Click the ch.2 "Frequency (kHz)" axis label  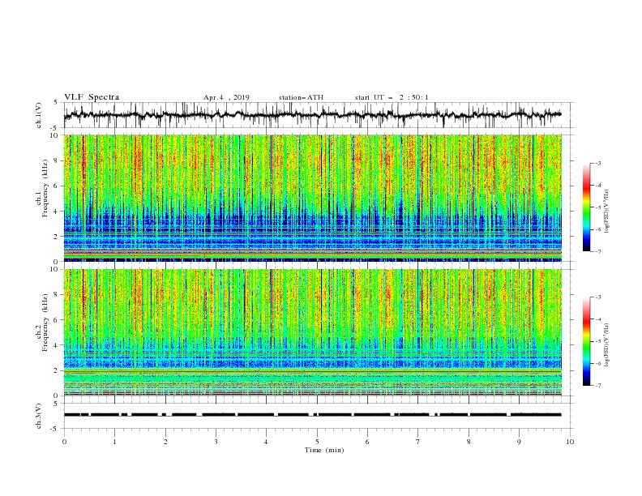pyautogui.click(x=45, y=323)
